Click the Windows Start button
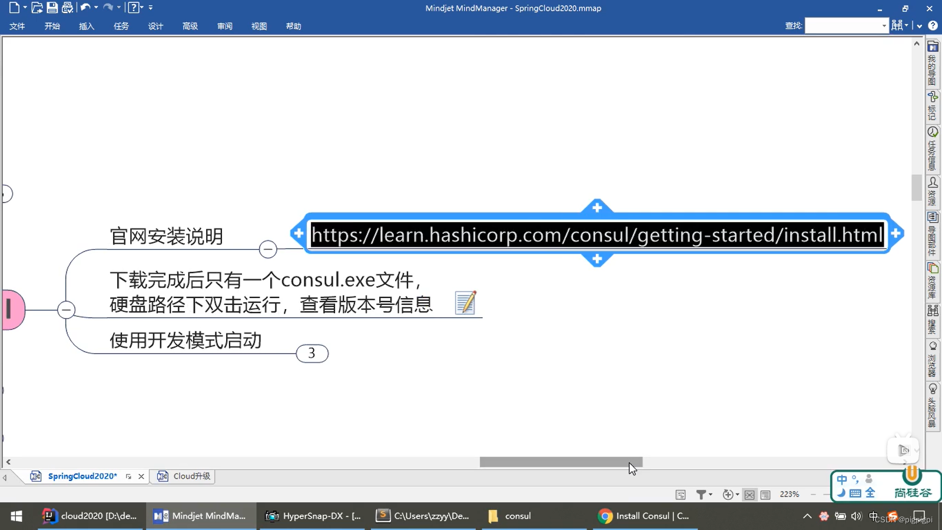This screenshot has width=942, height=530. click(16, 516)
